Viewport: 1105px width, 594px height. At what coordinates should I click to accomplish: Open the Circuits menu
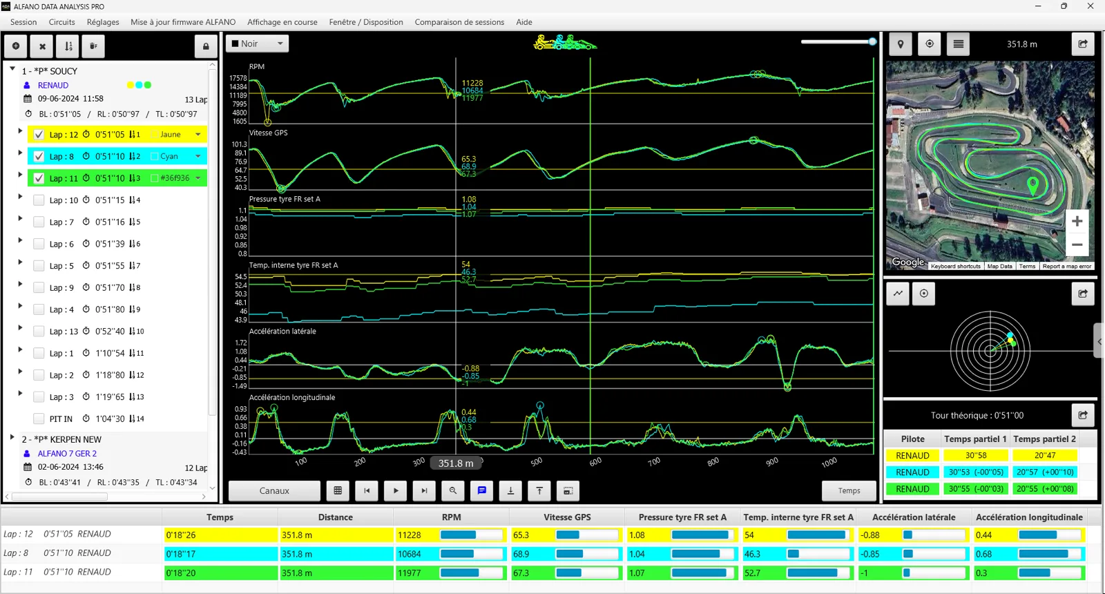(x=61, y=22)
